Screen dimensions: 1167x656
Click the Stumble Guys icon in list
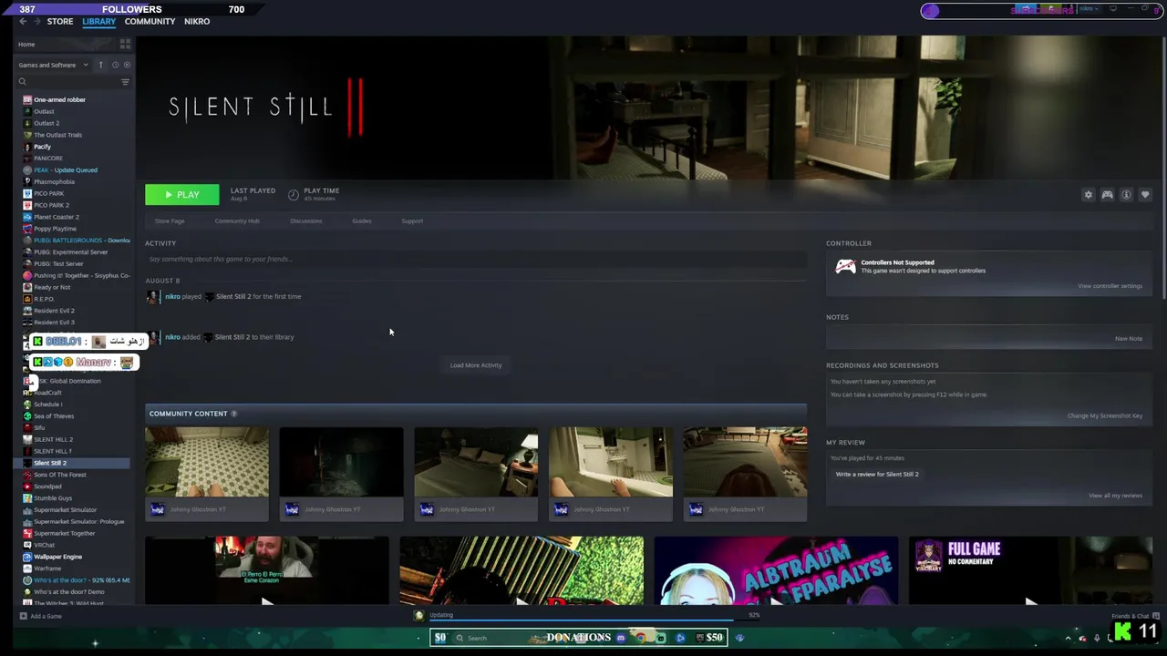pyautogui.click(x=27, y=498)
